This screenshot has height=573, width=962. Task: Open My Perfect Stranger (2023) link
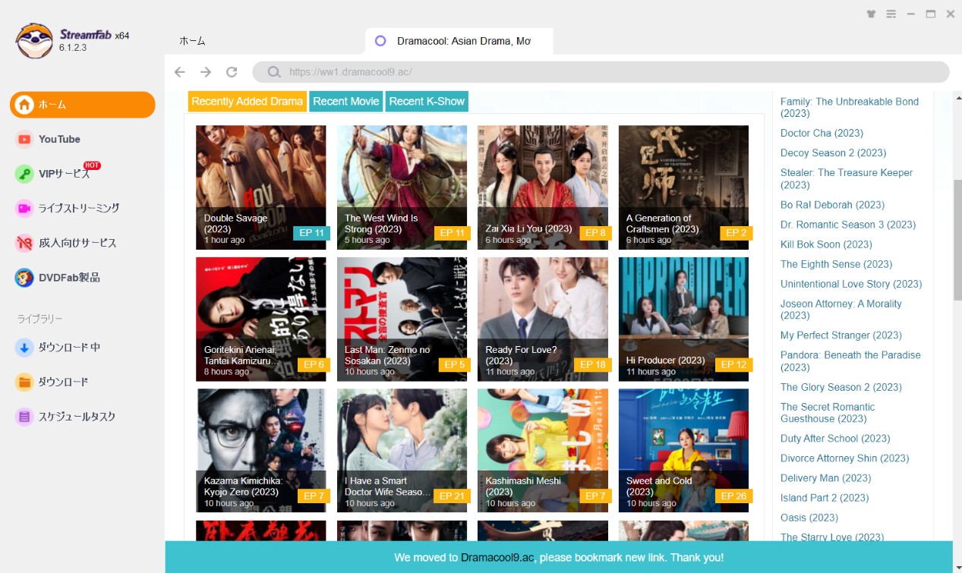(841, 335)
